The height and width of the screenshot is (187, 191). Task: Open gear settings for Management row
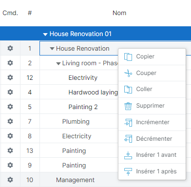[x=10, y=180]
